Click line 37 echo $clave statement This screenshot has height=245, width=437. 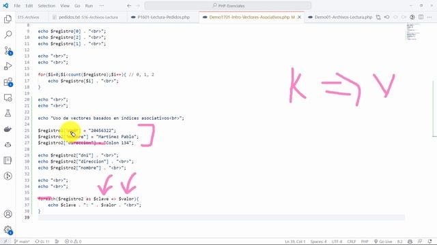[x=94, y=205]
